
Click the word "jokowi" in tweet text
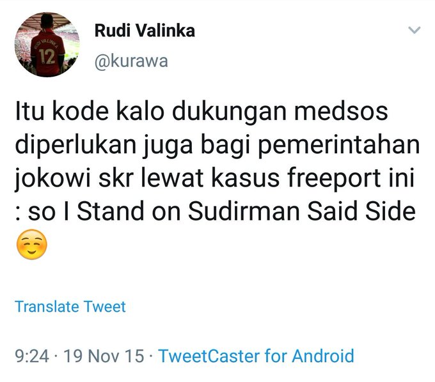point(52,179)
